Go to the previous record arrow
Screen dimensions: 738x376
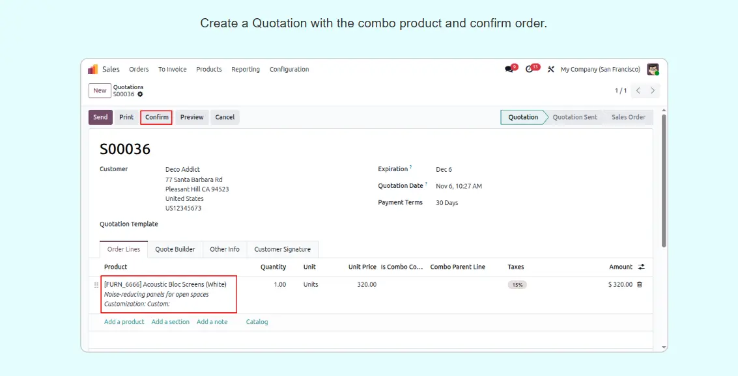point(638,90)
